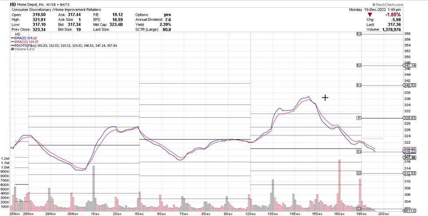The height and width of the screenshot is (216, 428).
Task: Click the red EMA(13) legend line marker
Action: [x=13, y=42]
